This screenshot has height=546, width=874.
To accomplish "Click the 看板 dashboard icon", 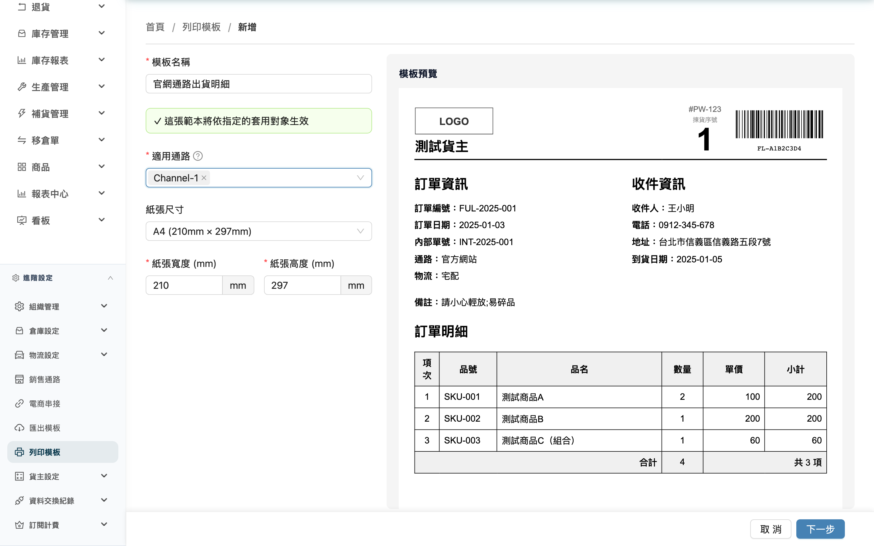I will point(22,220).
